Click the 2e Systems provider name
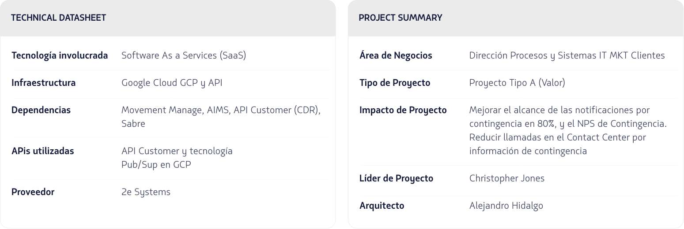The image size is (684, 229). [146, 192]
